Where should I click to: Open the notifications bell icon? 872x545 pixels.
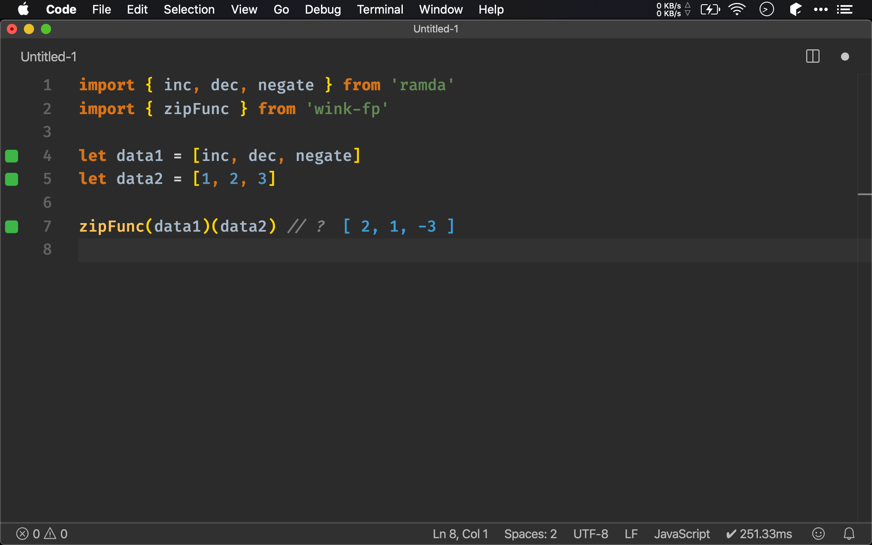coord(849,534)
